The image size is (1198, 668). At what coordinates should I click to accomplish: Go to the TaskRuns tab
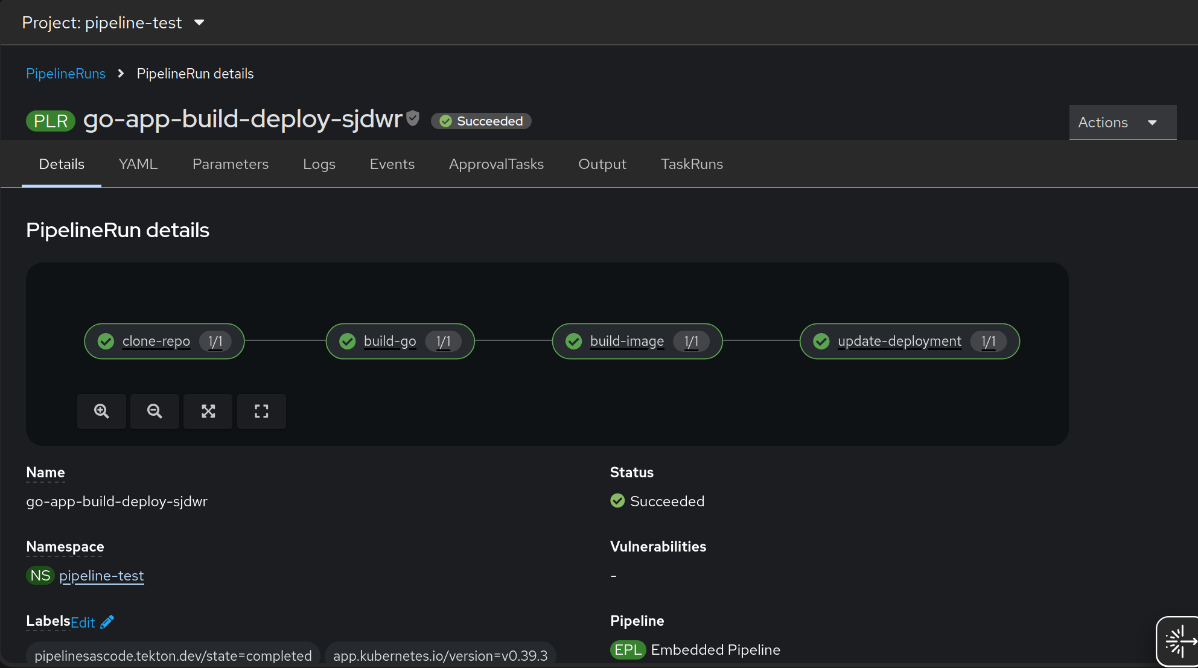[692, 164]
